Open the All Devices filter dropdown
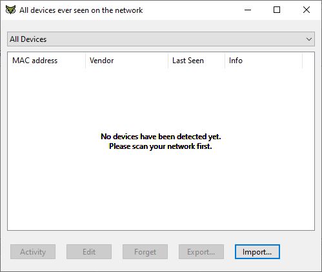Image resolution: width=322 pixels, height=272 pixels. [x=161, y=39]
